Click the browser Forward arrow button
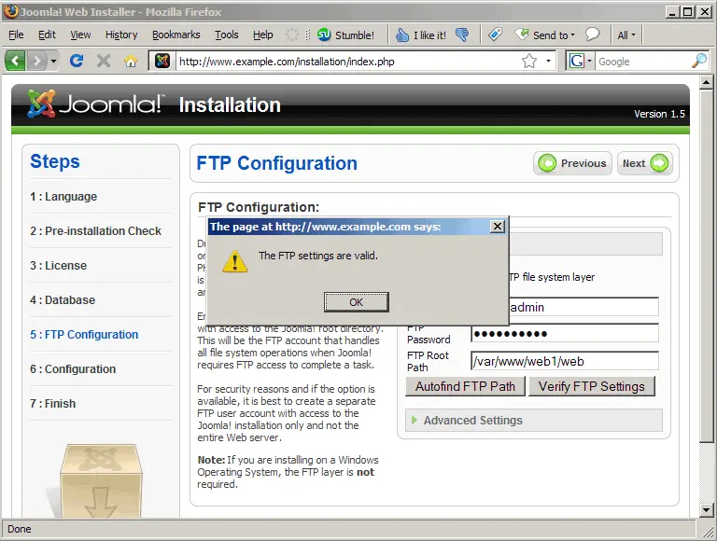Viewport: 717px width, 541px height. 37,61
